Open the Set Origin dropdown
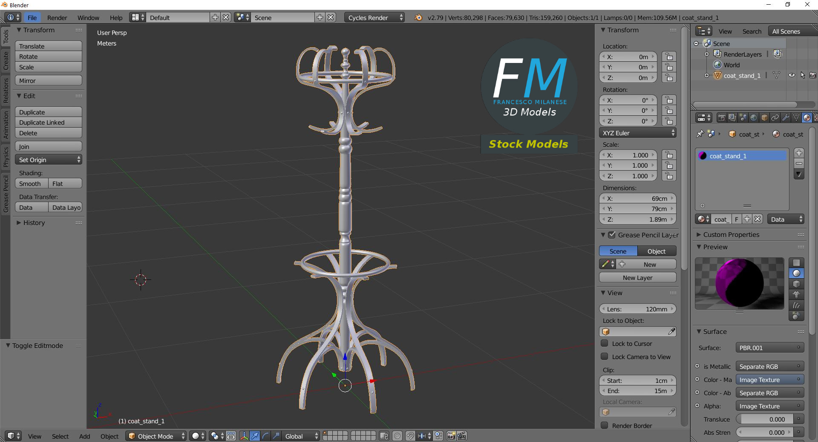Image resolution: width=818 pixels, height=442 pixels. [x=49, y=160]
